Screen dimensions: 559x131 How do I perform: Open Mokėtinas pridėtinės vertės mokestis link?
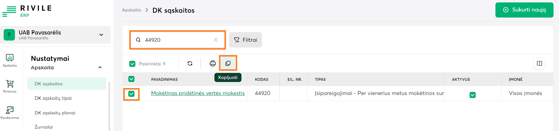coord(198,93)
